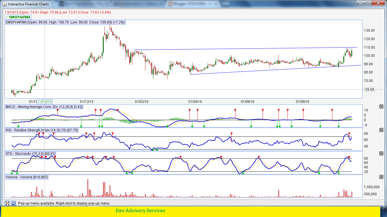The height and width of the screenshot is (217, 387).
Task: Close the Interactive Financial Charts window
Action: click(x=378, y=3)
